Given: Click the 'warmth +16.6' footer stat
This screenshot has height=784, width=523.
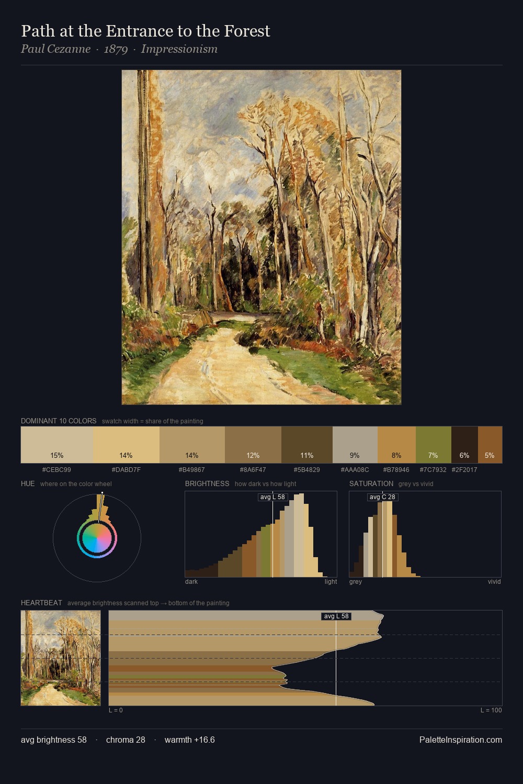Looking at the screenshot, I should point(190,740).
